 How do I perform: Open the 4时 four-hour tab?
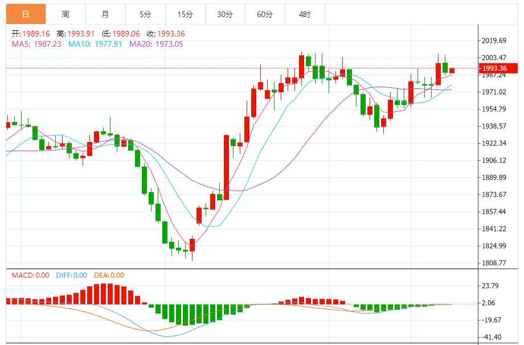tap(305, 14)
